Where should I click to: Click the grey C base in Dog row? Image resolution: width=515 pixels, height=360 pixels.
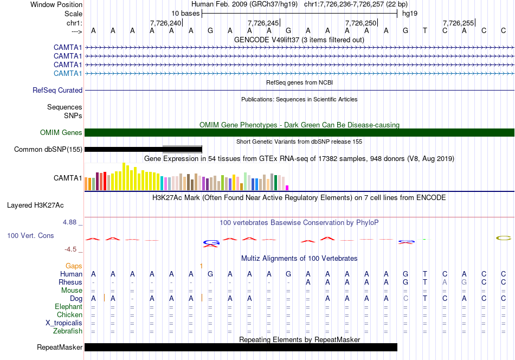pos(405,299)
